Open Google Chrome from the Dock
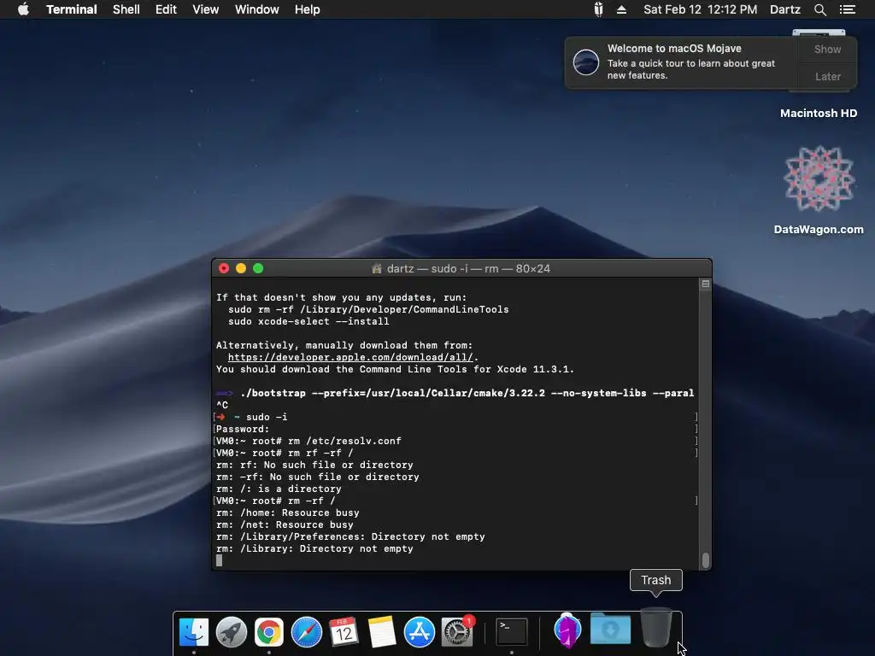The height and width of the screenshot is (656, 875). (269, 632)
